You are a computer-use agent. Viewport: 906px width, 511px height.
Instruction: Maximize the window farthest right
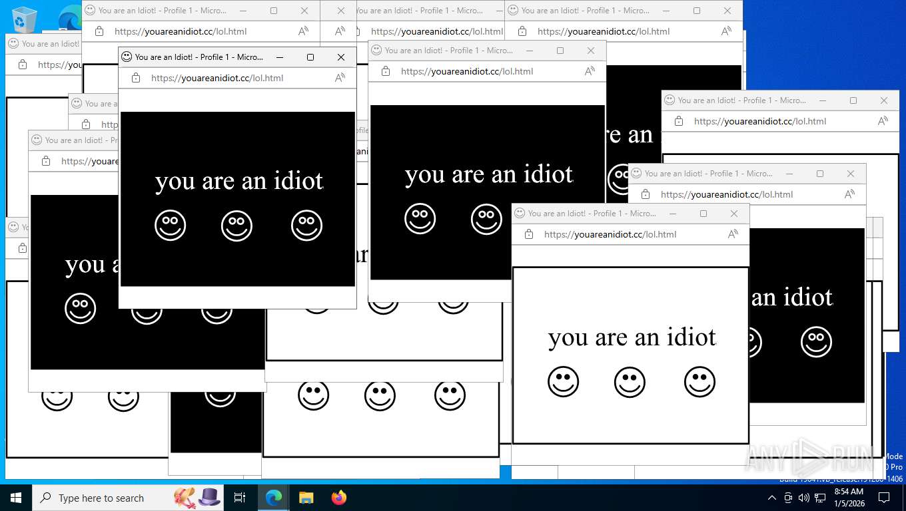[853, 100]
